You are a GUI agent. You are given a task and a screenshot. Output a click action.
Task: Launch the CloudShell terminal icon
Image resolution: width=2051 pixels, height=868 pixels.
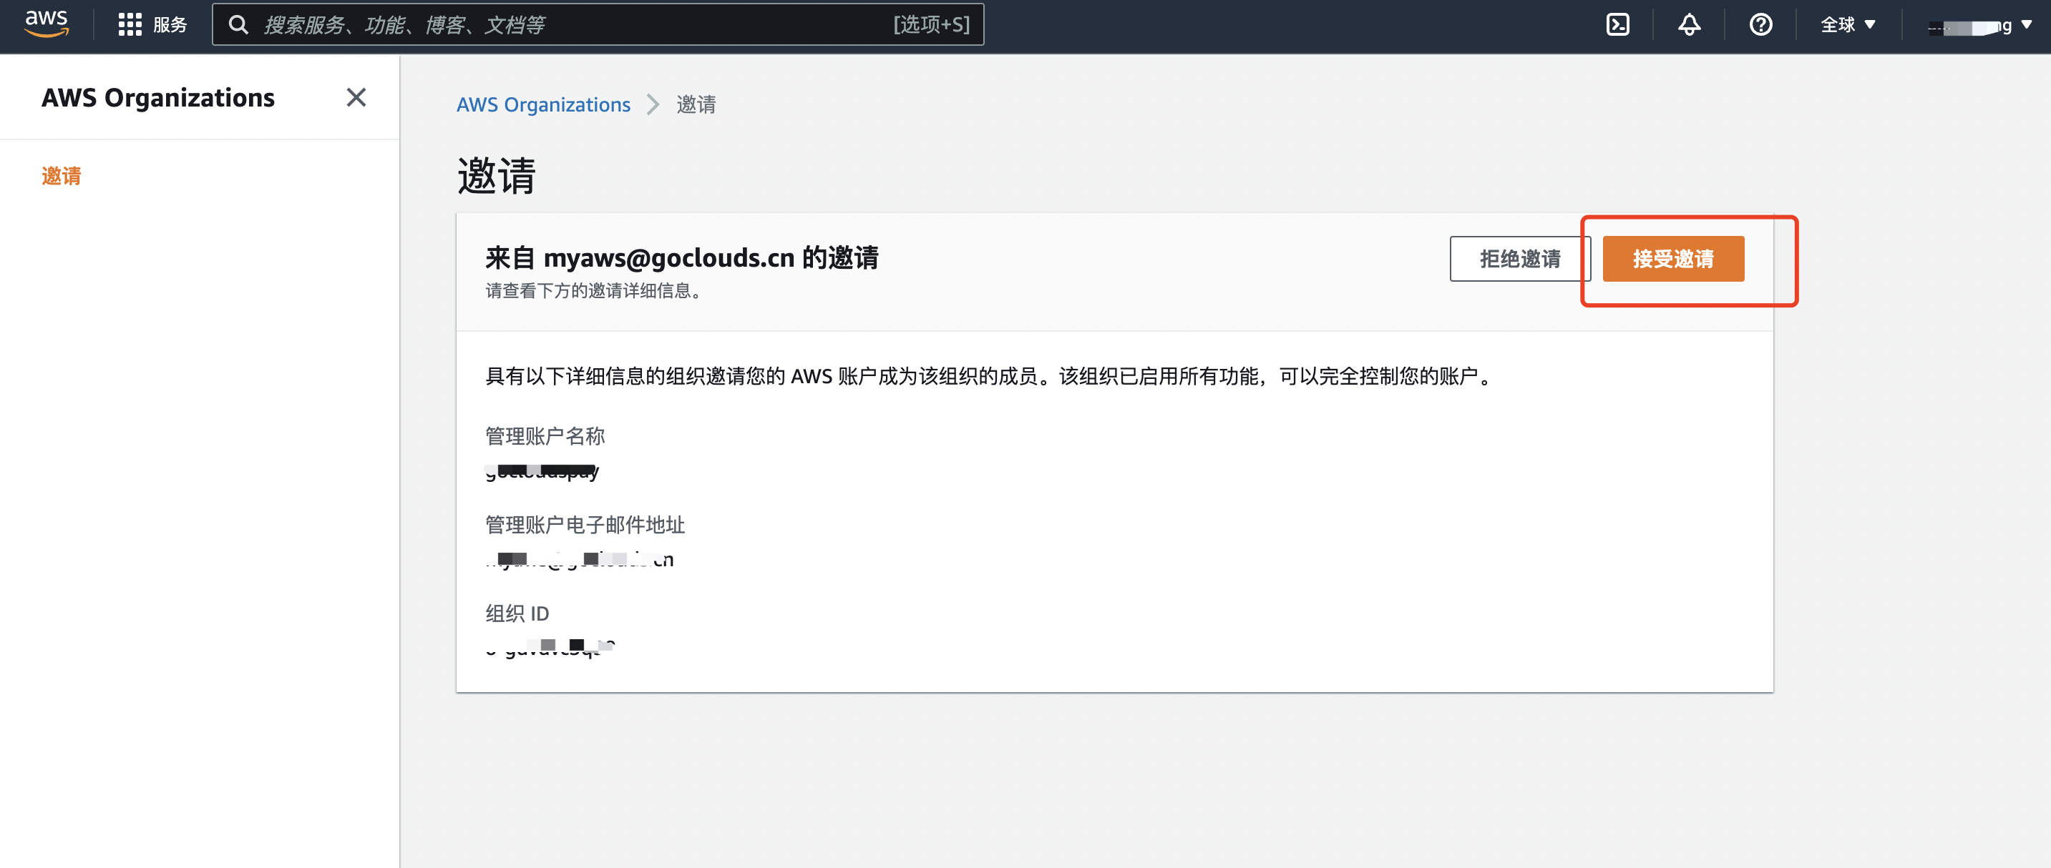pos(1617,24)
